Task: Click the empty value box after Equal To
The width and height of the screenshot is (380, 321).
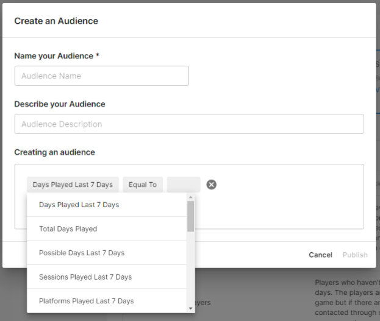Action: [x=184, y=185]
